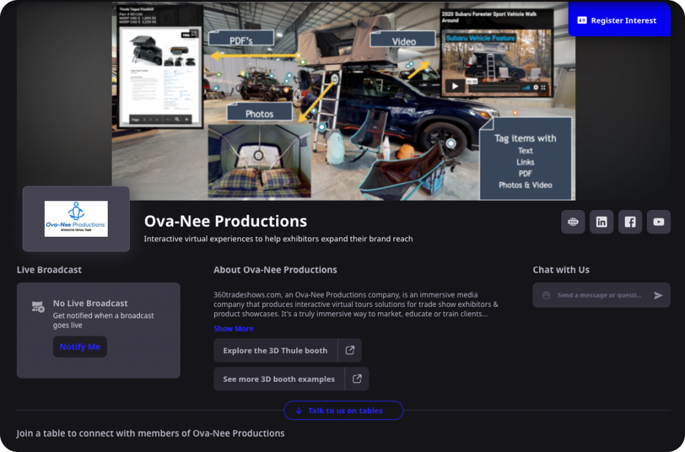Screen dimensions: 685x452
Task: Click the video progress bar in banner
Action: 494,87
